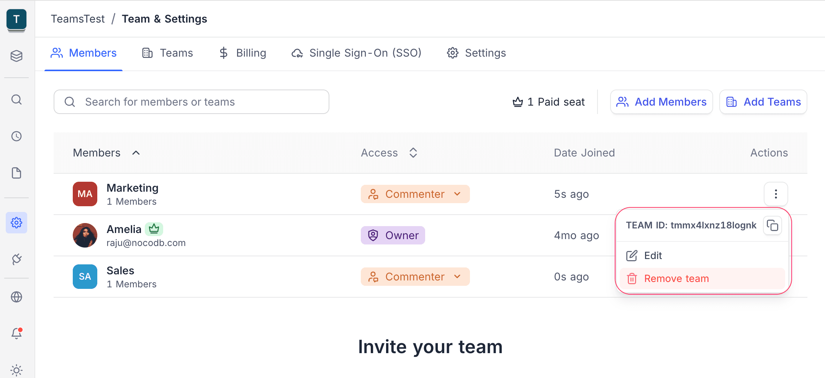Image resolution: width=825 pixels, height=378 pixels.
Task: Switch to the Billing tab
Action: click(x=242, y=53)
